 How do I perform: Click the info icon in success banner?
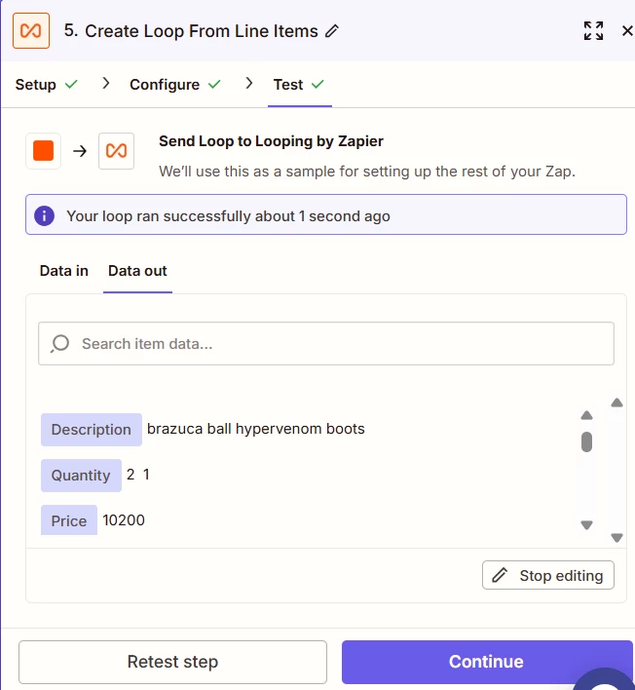pyautogui.click(x=45, y=215)
